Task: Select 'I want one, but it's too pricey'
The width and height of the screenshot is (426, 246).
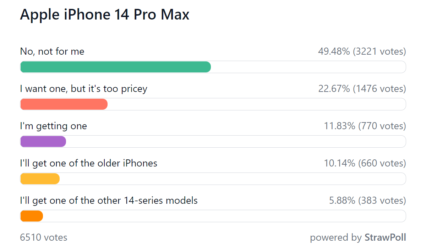Action: pyautogui.click(x=84, y=89)
